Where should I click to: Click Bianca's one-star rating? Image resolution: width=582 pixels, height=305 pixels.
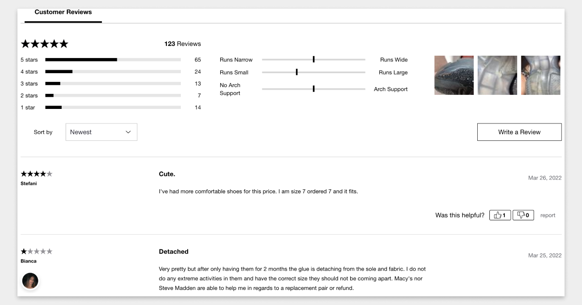[36, 251]
